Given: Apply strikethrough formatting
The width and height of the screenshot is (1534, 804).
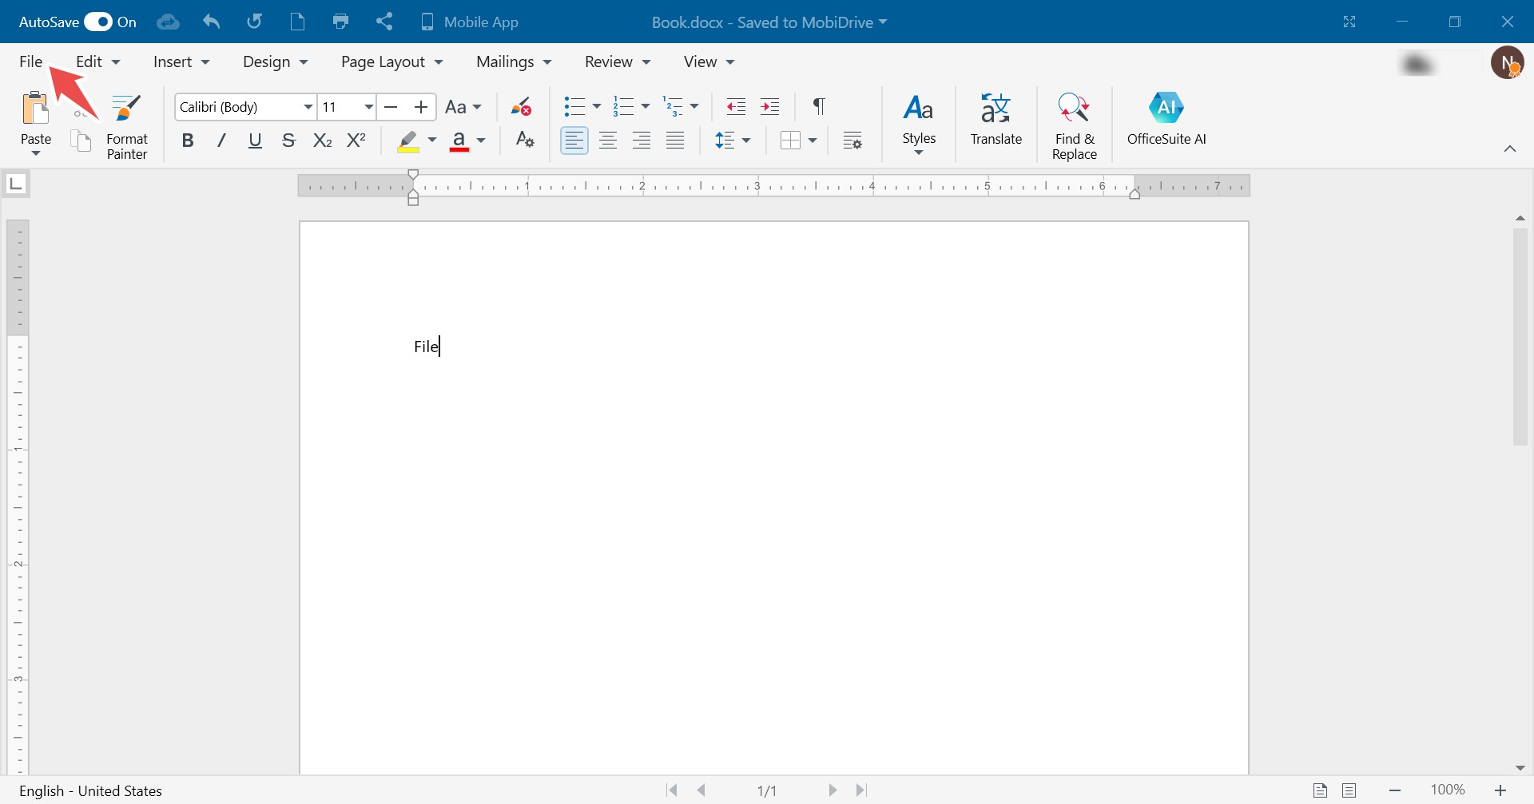Looking at the screenshot, I should click(x=288, y=141).
